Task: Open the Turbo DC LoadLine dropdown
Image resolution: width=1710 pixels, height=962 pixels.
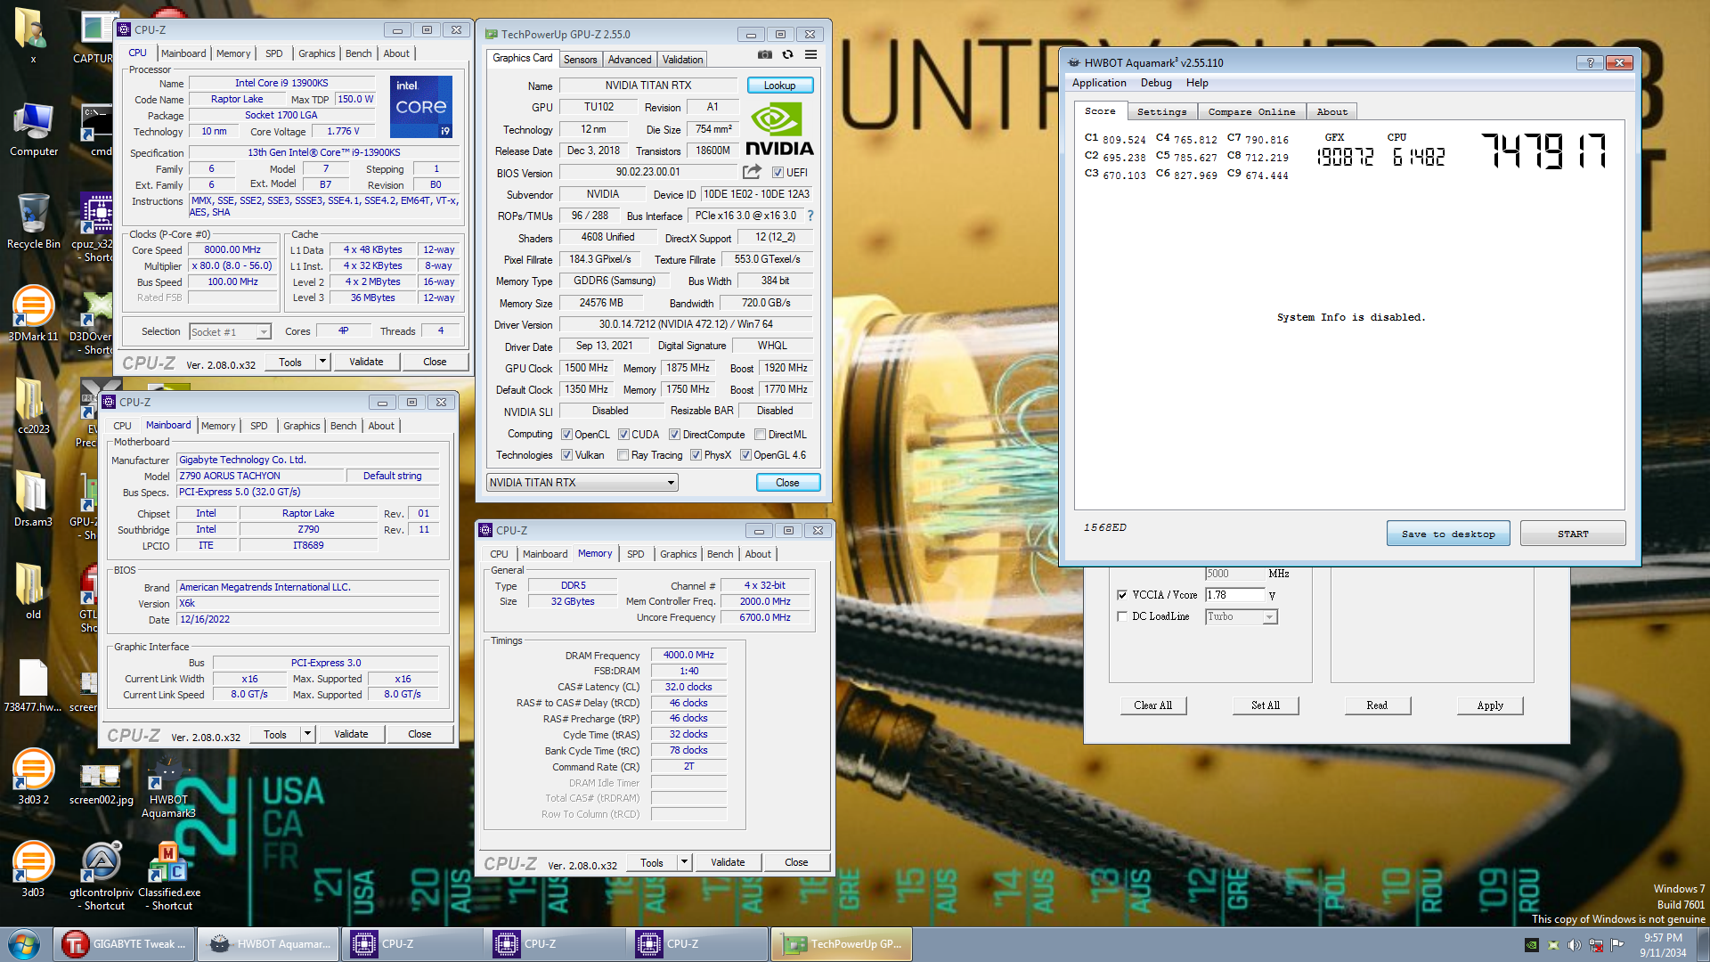Action: (x=1242, y=616)
